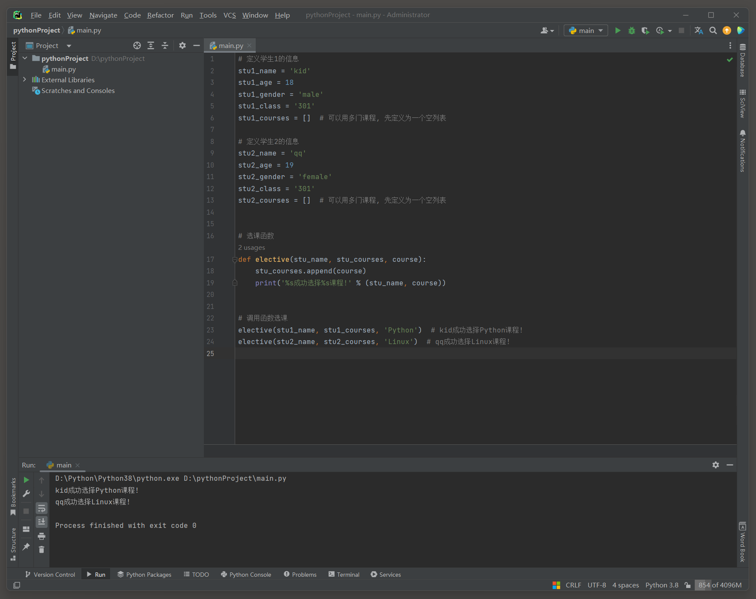Run the main configuration with green play button
The height and width of the screenshot is (599, 756).
[618, 30]
